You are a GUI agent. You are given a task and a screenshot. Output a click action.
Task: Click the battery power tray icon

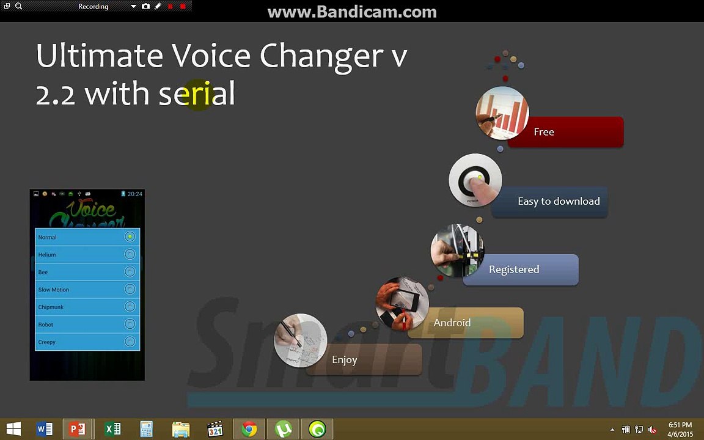tap(626, 430)
